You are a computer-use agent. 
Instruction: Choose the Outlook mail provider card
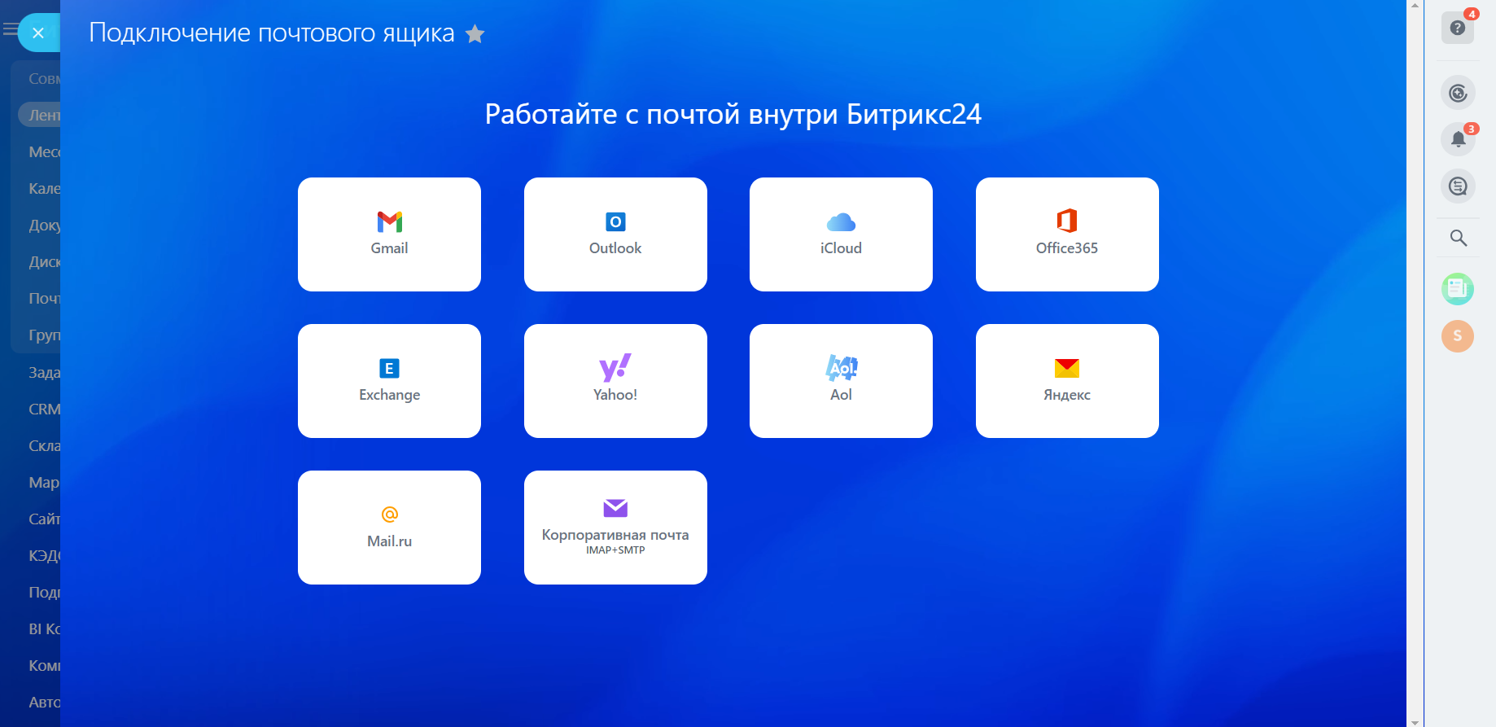615,234
